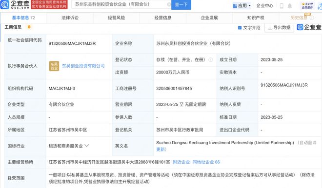Click the 导出数据 button
The image size is (322, 188).
(279, 27)
